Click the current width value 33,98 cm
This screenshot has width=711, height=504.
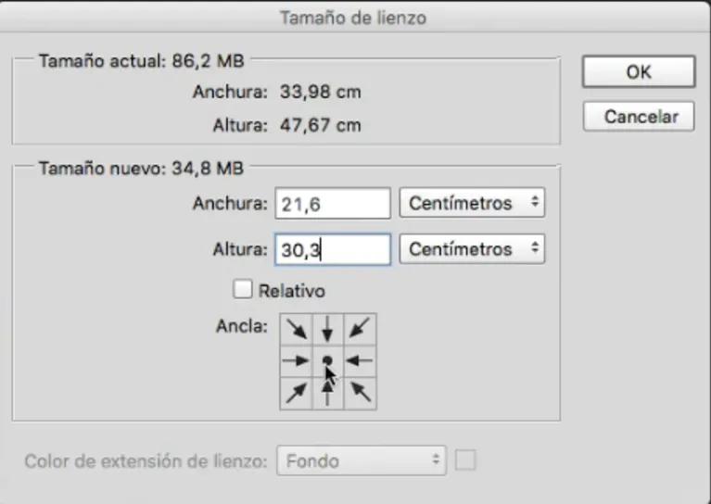coord(320,92)
